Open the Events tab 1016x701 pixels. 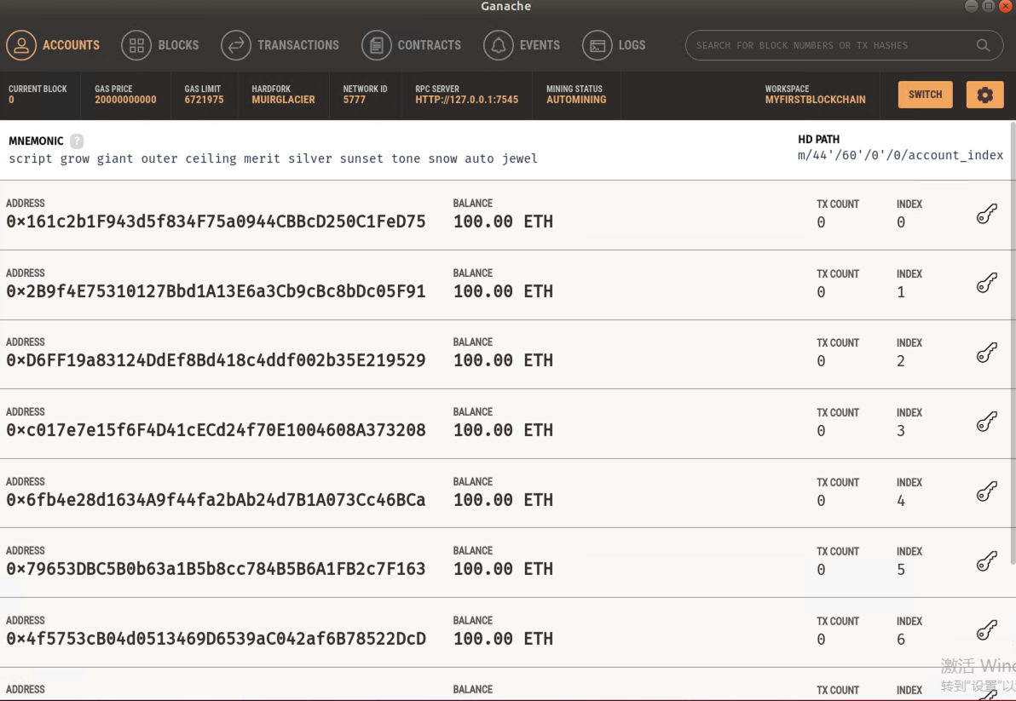522,45
